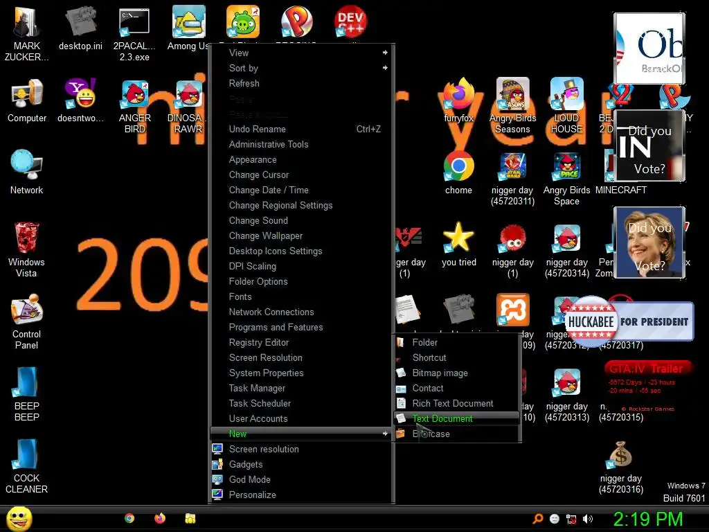Choose Change Cursor menu entry
Screen dimensions: 709x532
coord(301,175)
